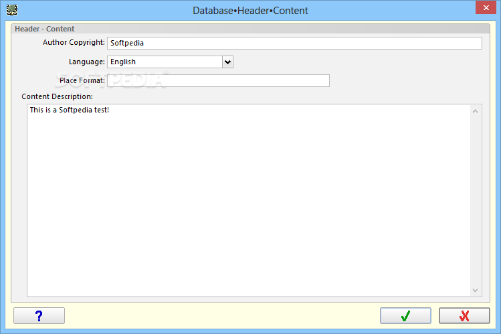Expand the Language dropdown arrow
Viewport: 501px width, 334px height.
point(227,62)
